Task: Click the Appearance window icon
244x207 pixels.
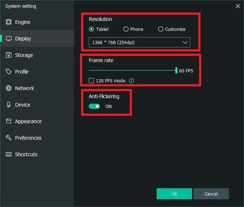Action: tap(8, 121)
